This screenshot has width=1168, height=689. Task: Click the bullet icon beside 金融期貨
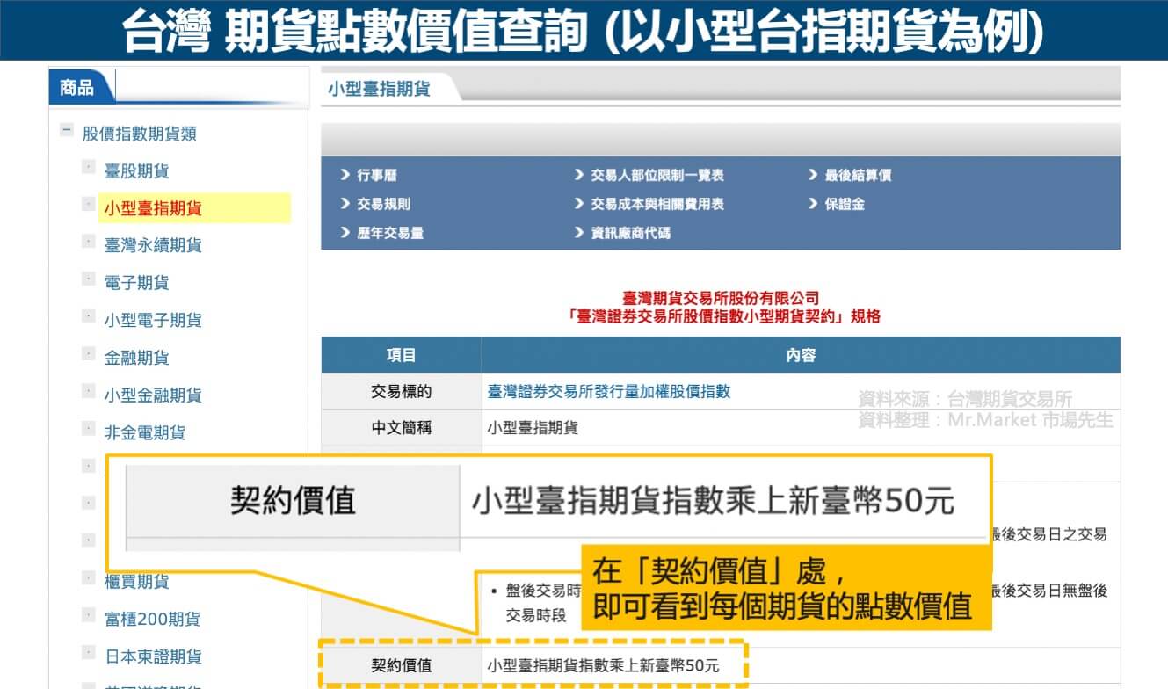88,353
